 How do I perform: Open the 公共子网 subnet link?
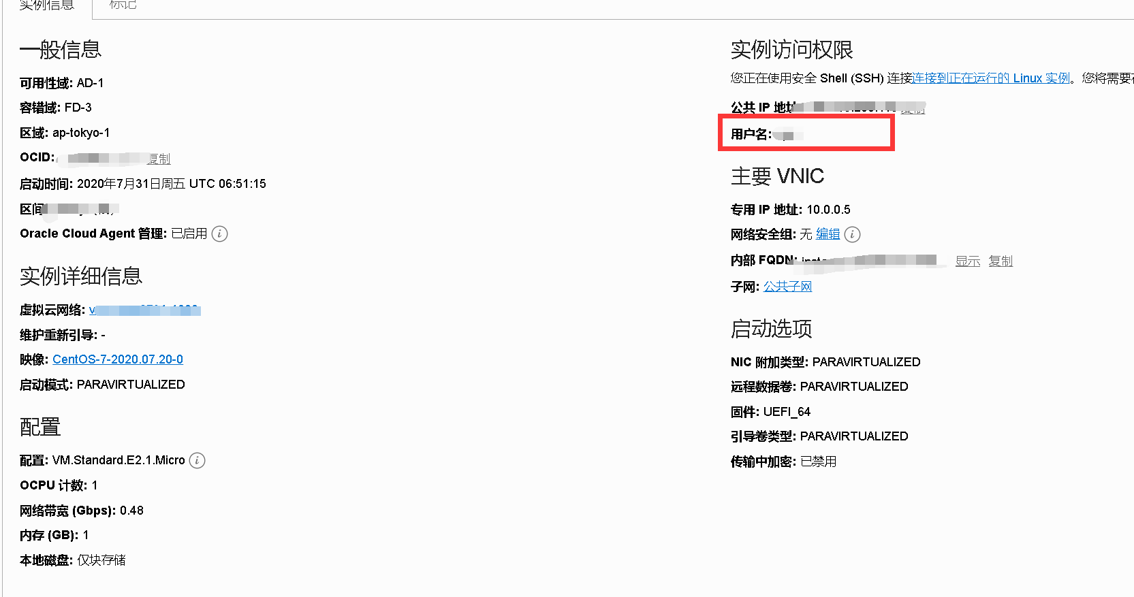pyautogui.click(x=787, y=287)
